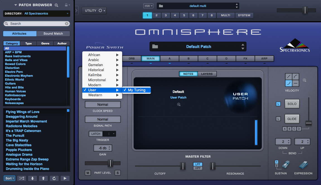Expand the African tuning submenu
This screenshot has height=185, width=321.
[102, 55]
